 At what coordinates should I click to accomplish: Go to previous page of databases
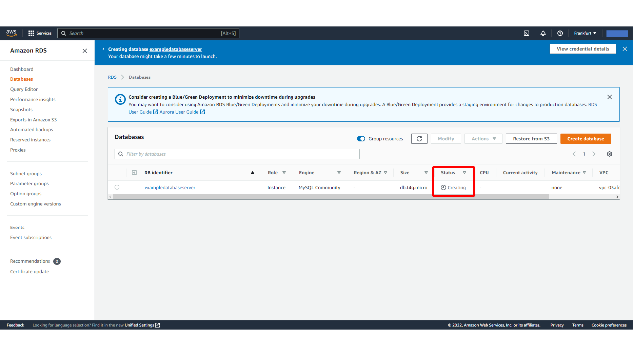tap(574, 154)
